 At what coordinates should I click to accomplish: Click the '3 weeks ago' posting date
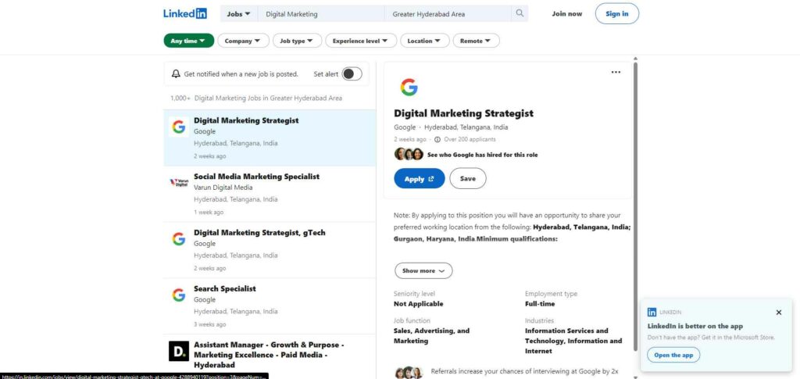[209, 324]
